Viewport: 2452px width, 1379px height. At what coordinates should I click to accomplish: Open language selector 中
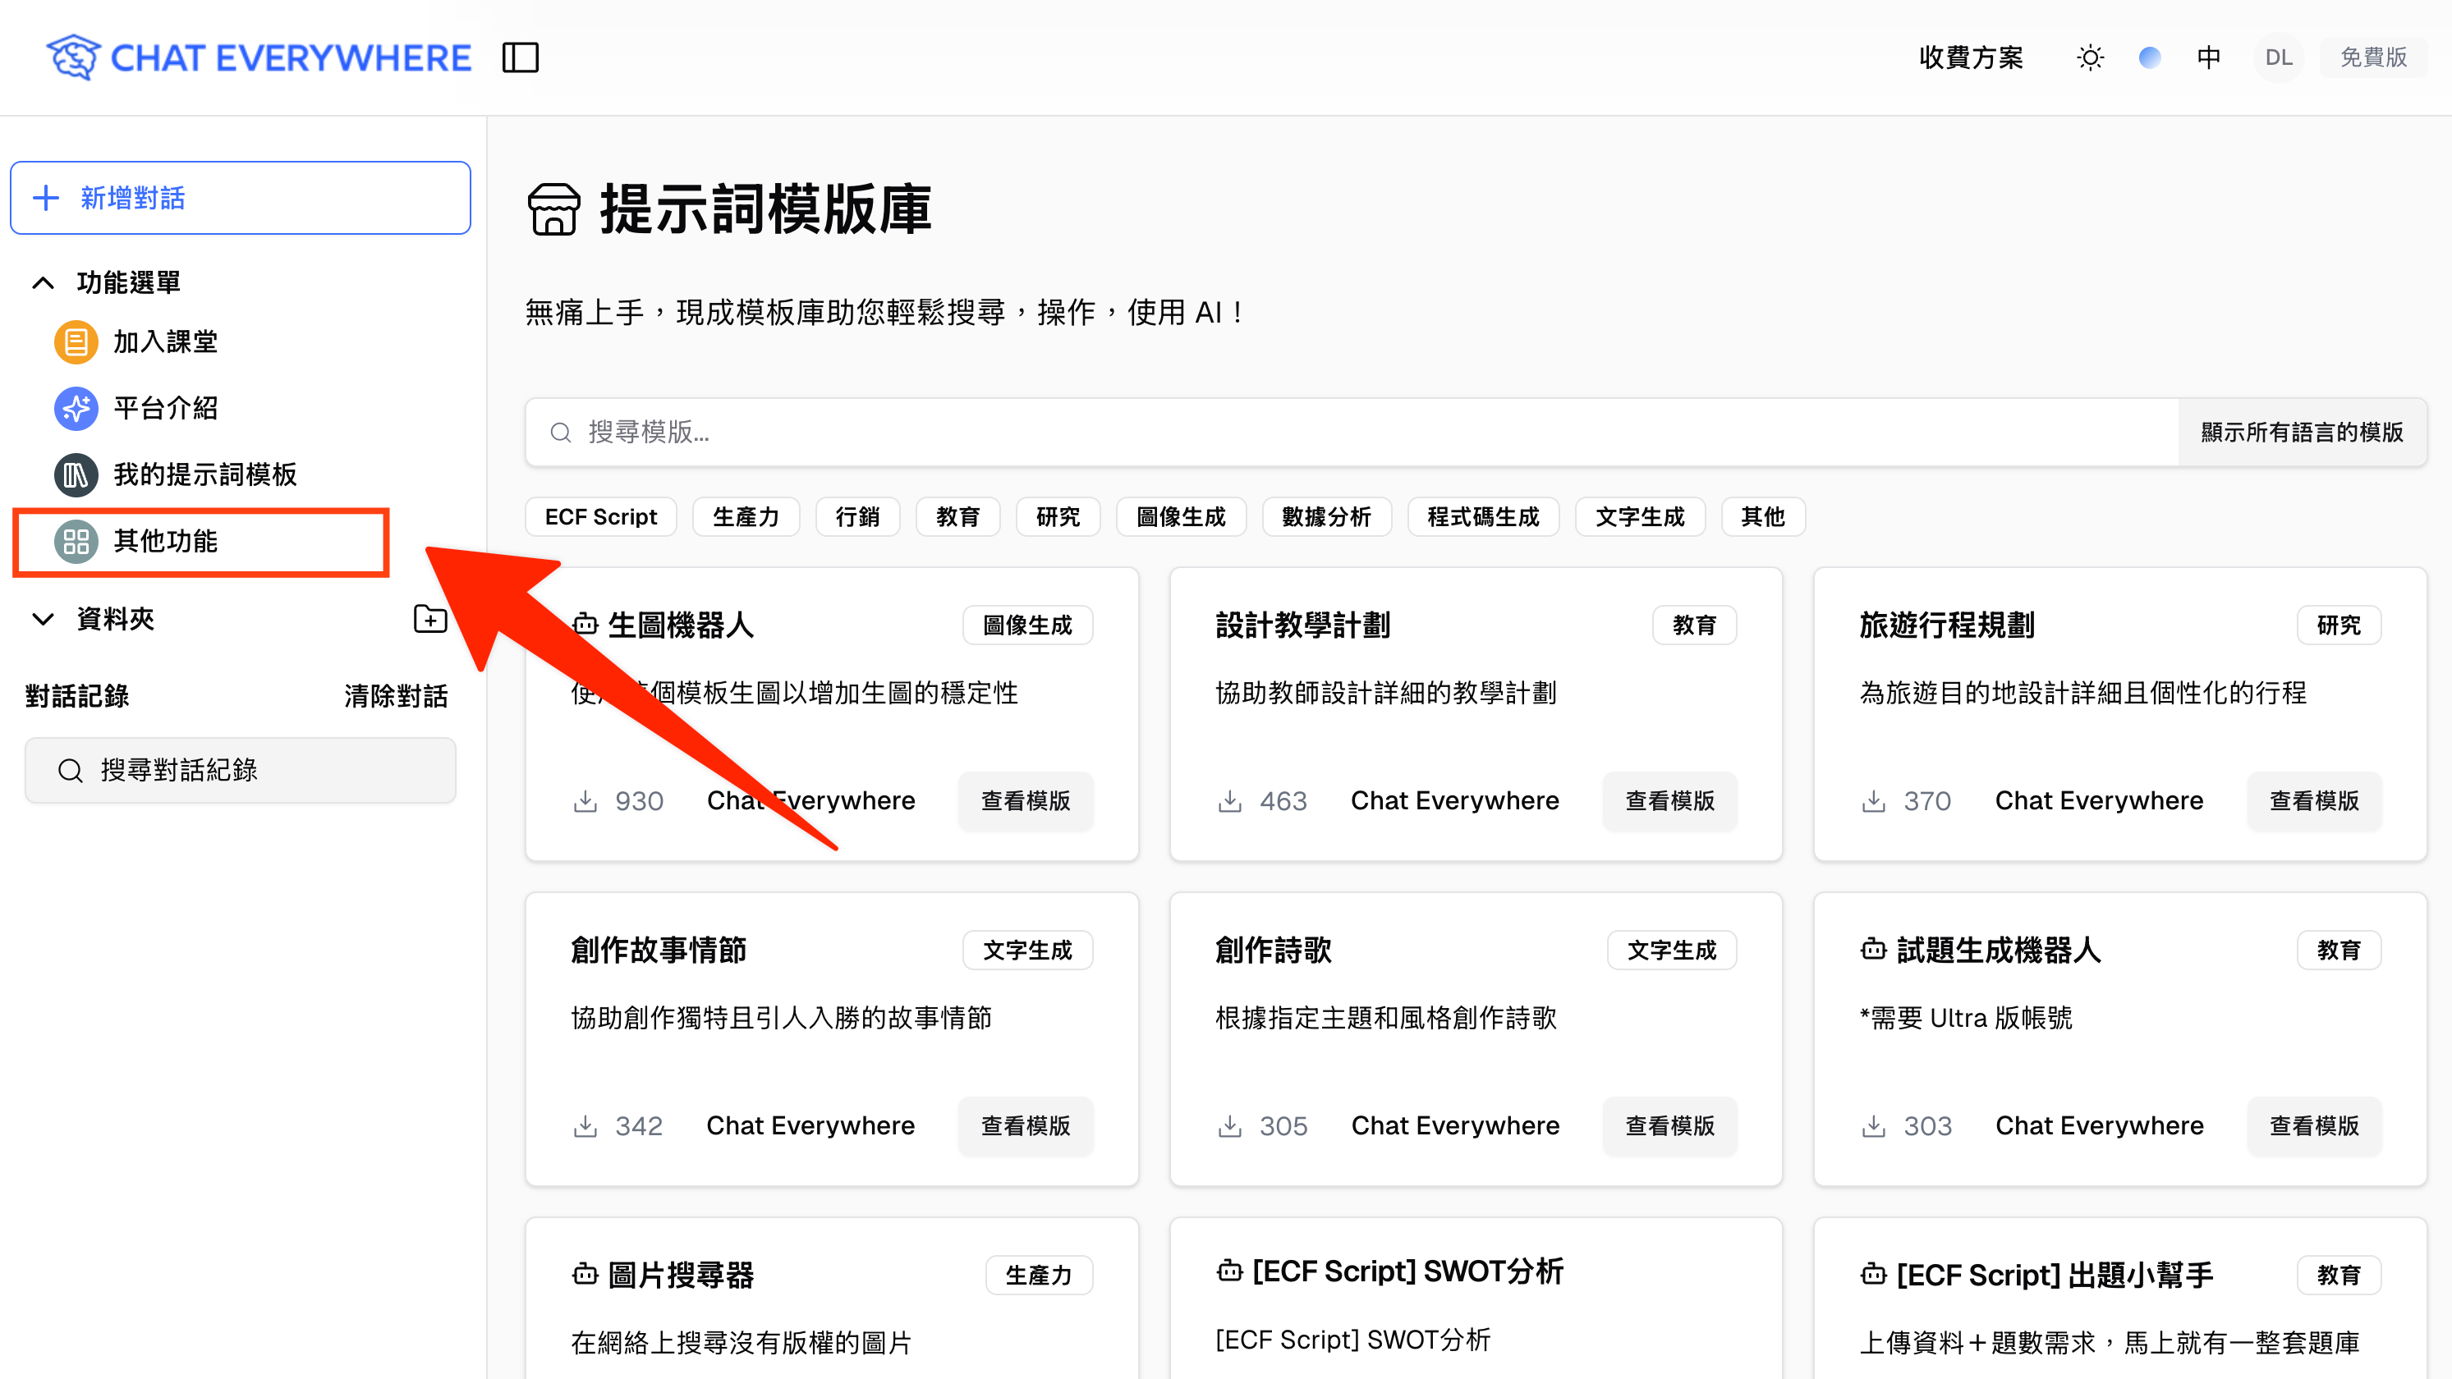(x=2208, y=57)
